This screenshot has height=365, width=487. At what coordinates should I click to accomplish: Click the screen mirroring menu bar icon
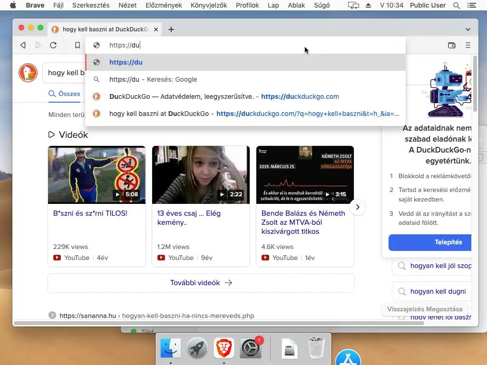[x=353, y=5]
